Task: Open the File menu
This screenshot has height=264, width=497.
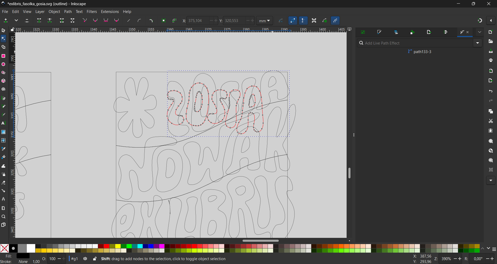Action: click(5, 12)
